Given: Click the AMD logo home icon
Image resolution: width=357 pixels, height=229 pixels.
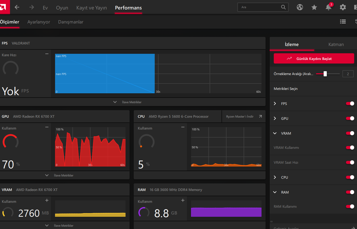Looking at the screenshot, I should click(x=3, y=7).
